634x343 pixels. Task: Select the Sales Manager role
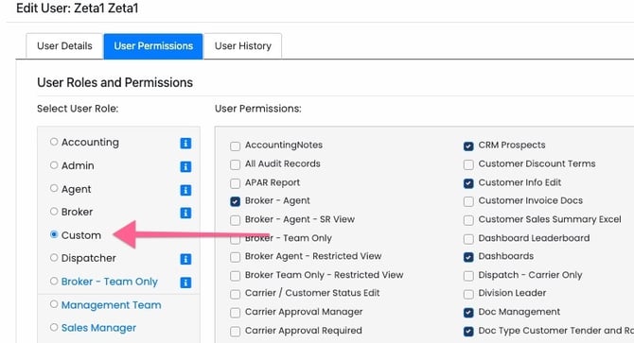[x=54, y=327]
